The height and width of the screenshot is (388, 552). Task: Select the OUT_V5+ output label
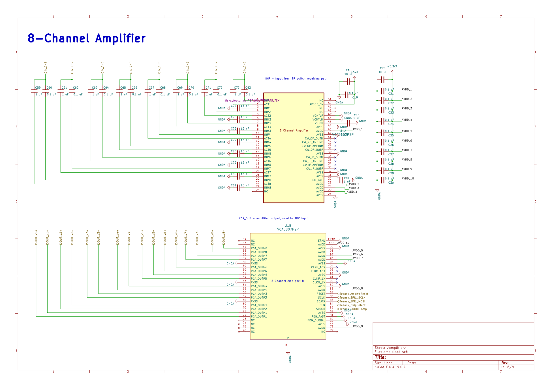coord(142,237)
